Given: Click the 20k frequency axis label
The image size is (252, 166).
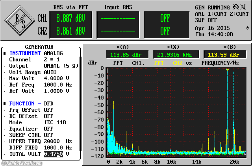Looking at the screenshot, I should pos(234,162).
